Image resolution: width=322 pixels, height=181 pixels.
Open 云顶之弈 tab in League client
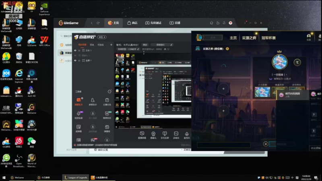[x=249, y=38]
